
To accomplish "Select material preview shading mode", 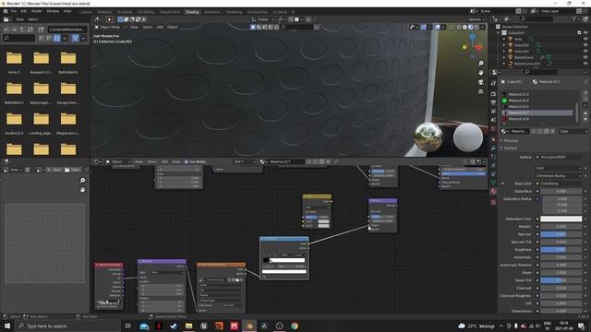I will [x=470, y=27].
